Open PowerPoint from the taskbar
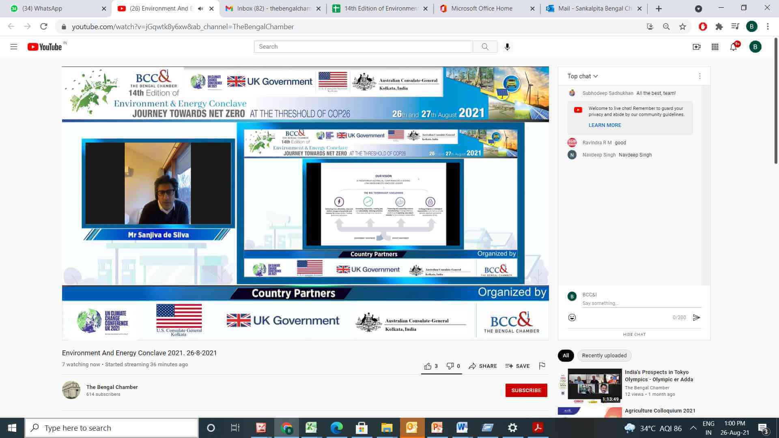 (x=437, y=428)
